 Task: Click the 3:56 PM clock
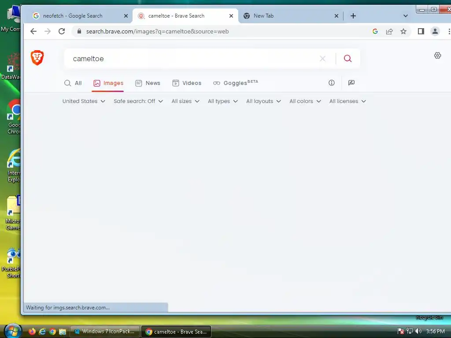coord(436,331)
